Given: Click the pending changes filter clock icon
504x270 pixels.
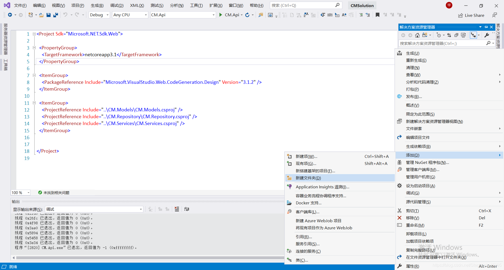Looking at the screenshot, I should (439, 35).
